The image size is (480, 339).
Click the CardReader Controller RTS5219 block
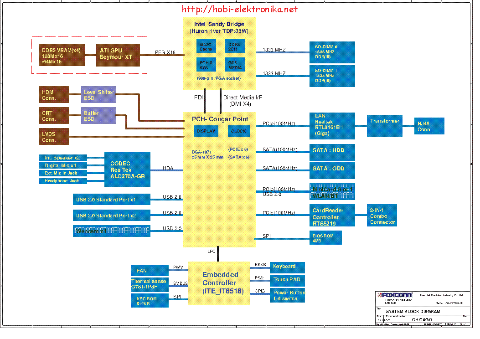coord(332,216)
